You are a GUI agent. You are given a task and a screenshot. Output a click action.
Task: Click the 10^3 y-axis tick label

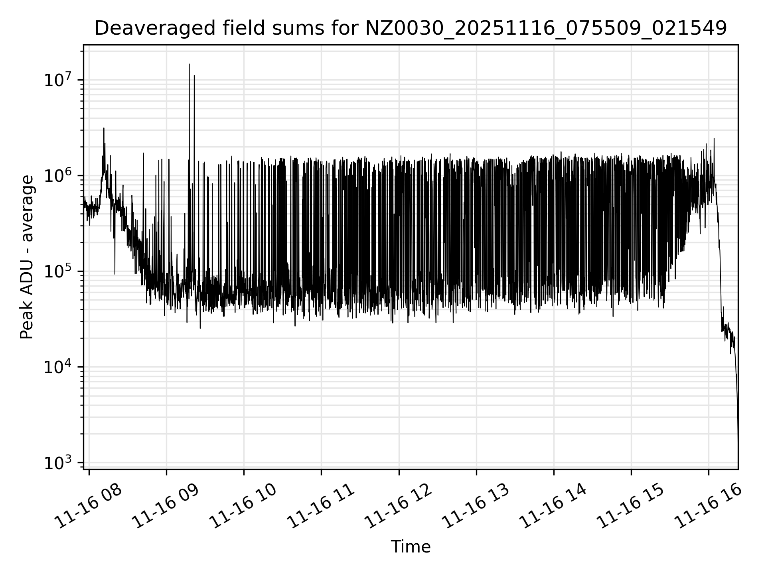coord(58,463)
